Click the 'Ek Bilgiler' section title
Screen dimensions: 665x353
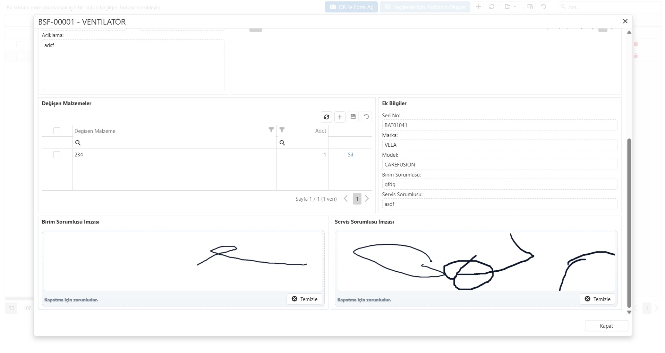pos(394,103)
